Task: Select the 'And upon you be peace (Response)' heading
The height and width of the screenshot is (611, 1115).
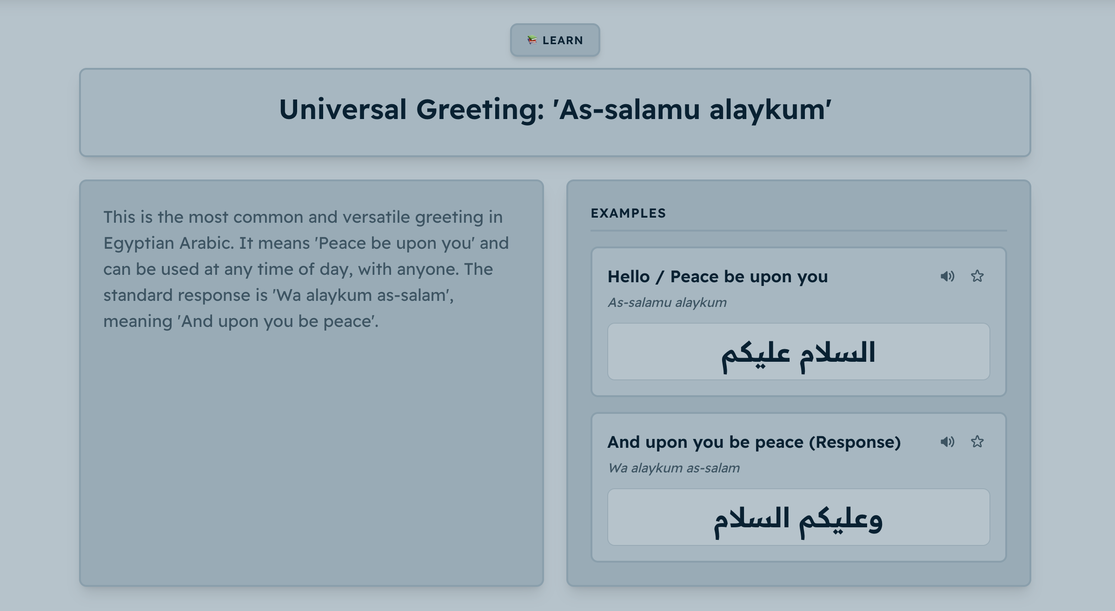Action: [754, 442]
